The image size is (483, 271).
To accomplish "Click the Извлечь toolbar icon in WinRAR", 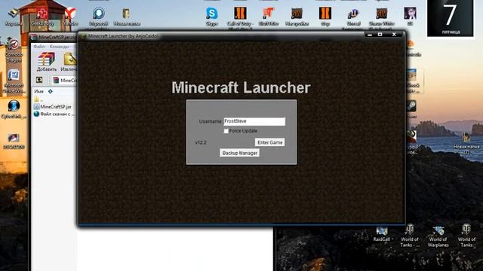I will pyautogui.click(x=69, y=62).
